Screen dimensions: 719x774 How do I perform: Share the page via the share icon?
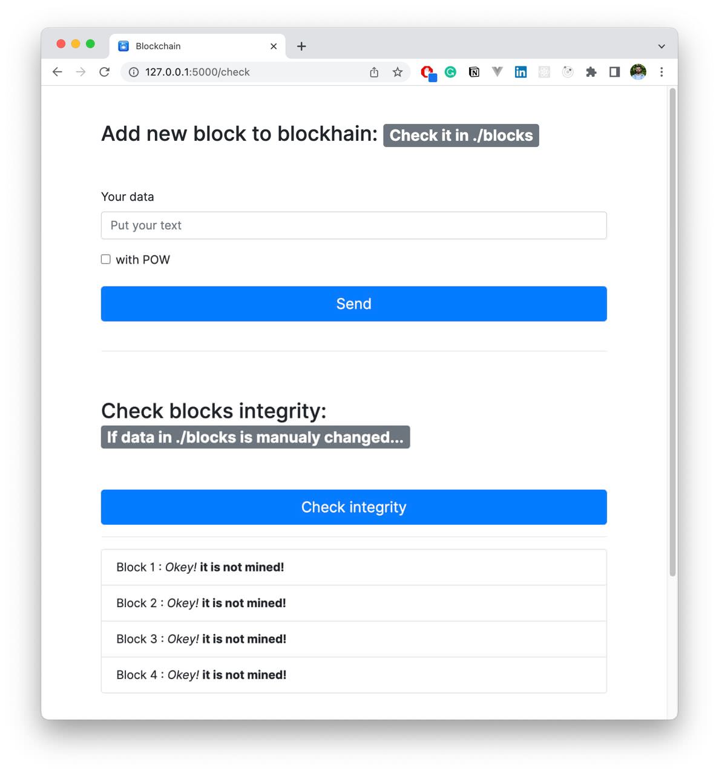[374, 72]
